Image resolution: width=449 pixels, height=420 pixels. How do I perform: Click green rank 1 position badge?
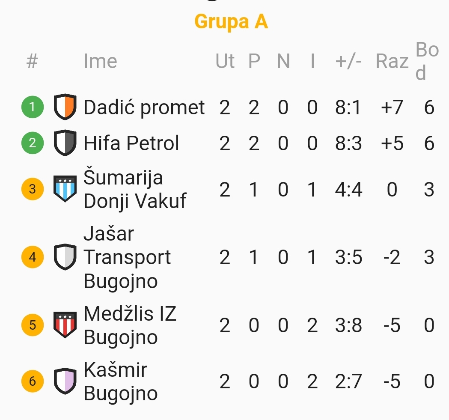33,107
